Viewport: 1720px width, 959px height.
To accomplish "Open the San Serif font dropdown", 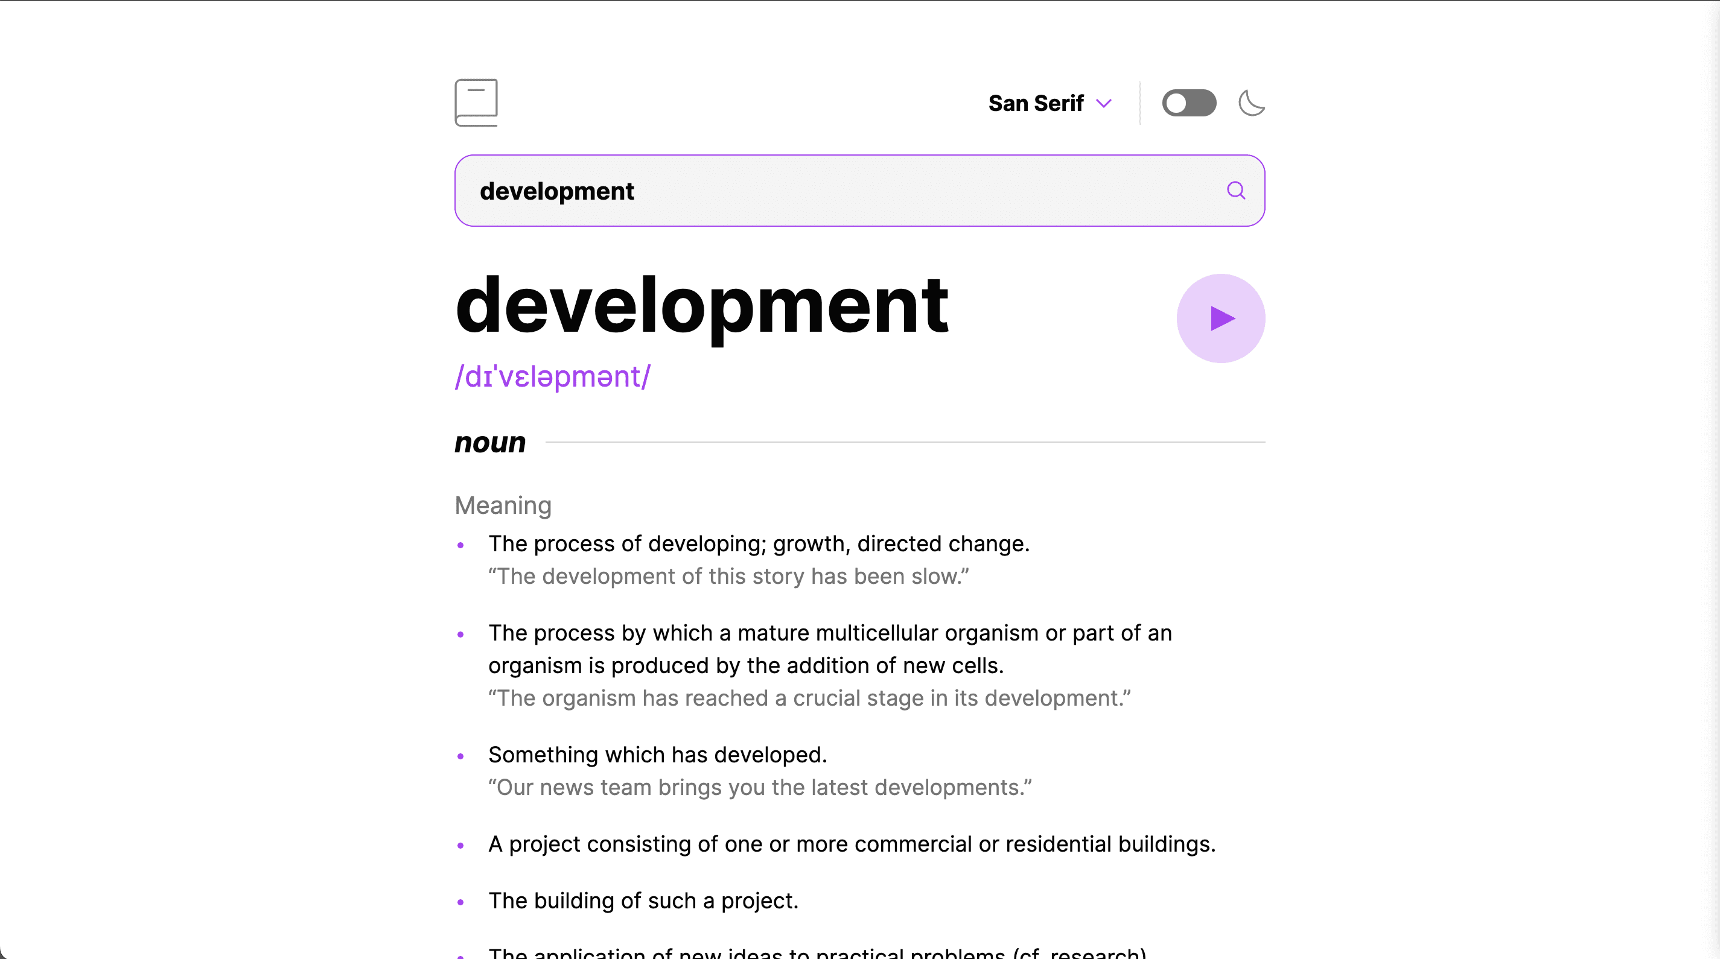I will tap(1036, 104).
